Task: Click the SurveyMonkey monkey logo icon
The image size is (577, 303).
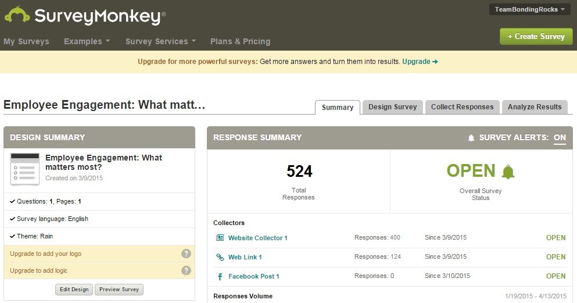Action: [17, 15]
